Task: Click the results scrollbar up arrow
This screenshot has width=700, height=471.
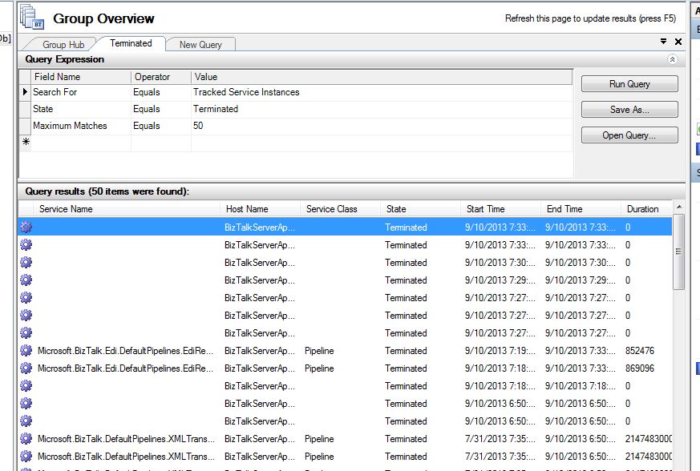Action: 678,207
